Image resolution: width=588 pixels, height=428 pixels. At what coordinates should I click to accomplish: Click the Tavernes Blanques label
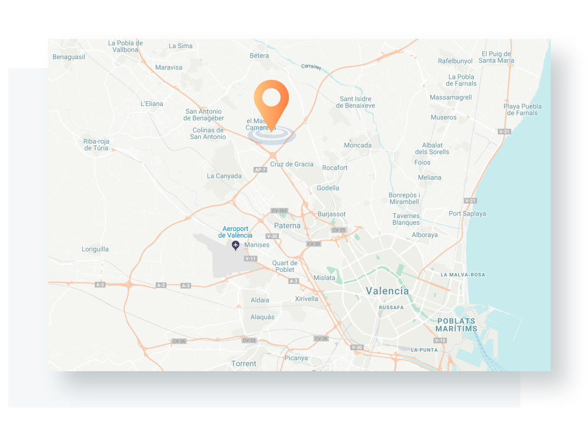click(x=406, y=219)
